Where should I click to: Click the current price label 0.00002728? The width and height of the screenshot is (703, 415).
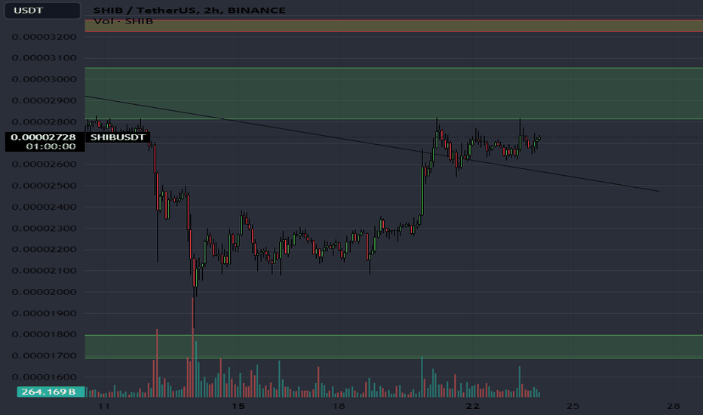(x=43, y=137)
